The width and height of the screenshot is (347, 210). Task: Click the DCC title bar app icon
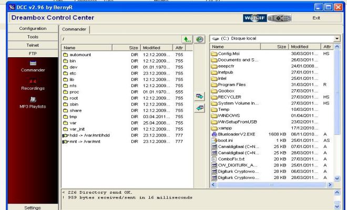12,7
